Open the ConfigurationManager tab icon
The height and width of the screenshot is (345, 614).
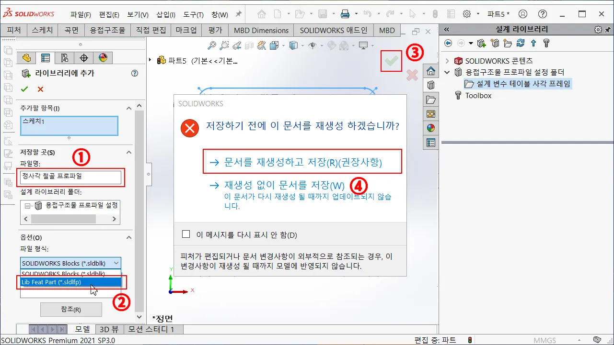64,58
